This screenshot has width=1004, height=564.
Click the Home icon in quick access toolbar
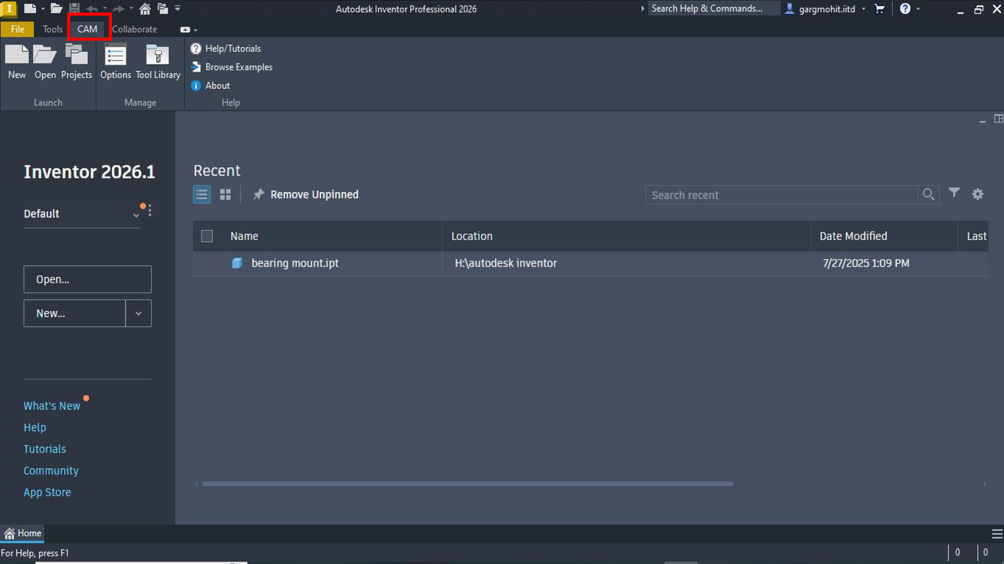click(145, 9)
